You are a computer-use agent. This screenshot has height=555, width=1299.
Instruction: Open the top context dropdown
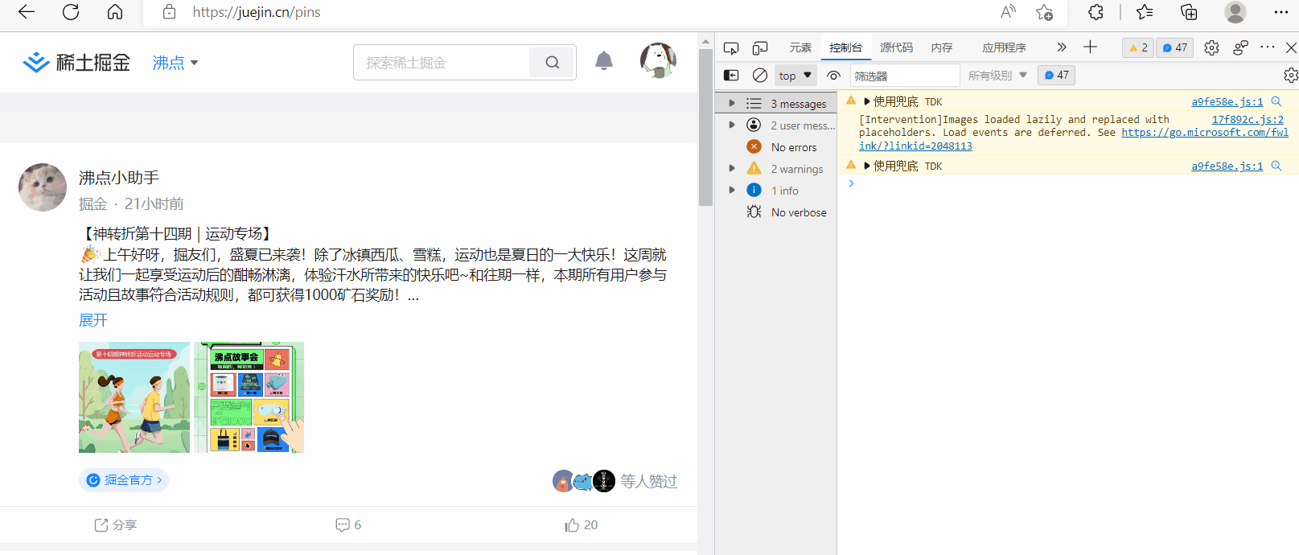tap(795, 76)
